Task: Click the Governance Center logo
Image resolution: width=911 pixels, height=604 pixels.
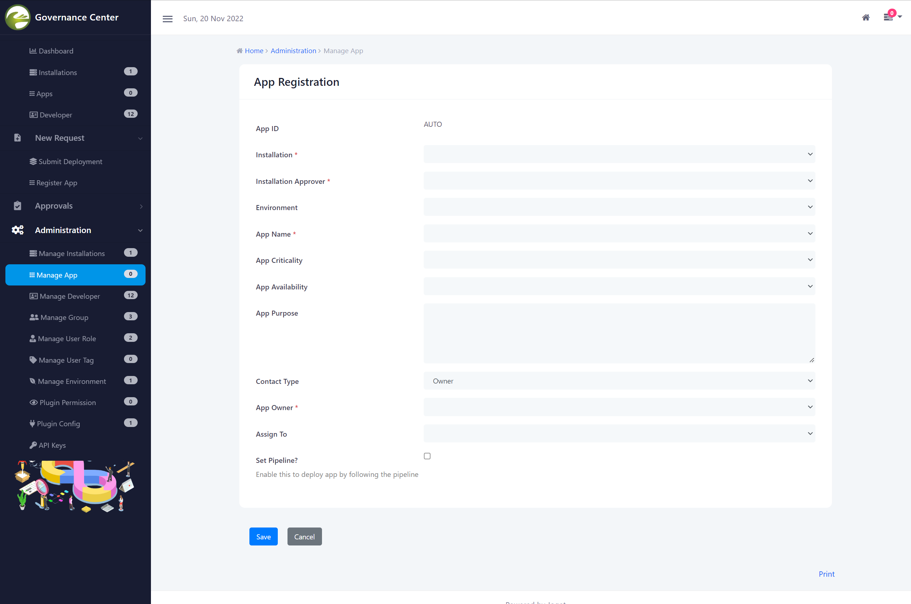Action: tap(17, 17)
